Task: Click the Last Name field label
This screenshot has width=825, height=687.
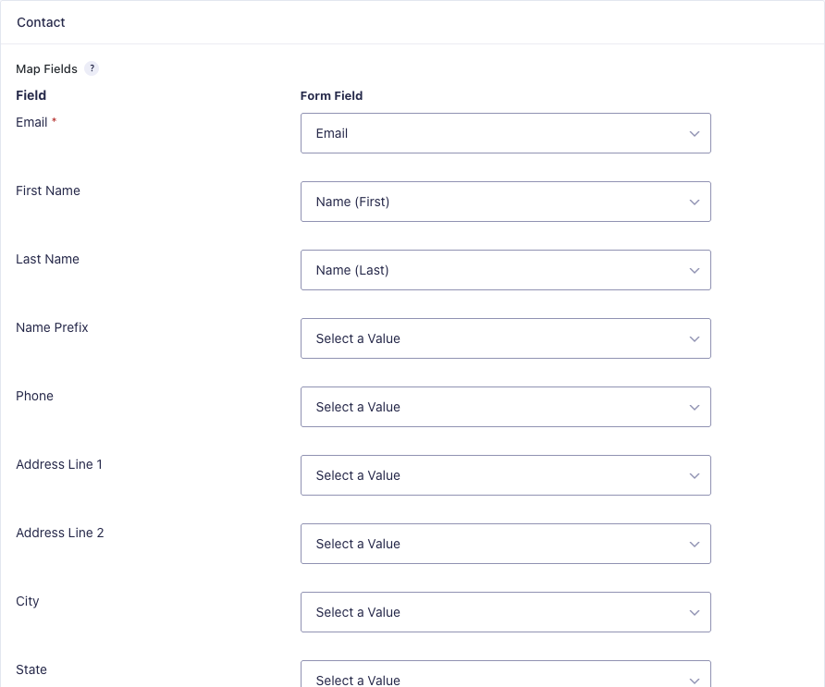Action: pyautogui.click(x=47, y=259)
